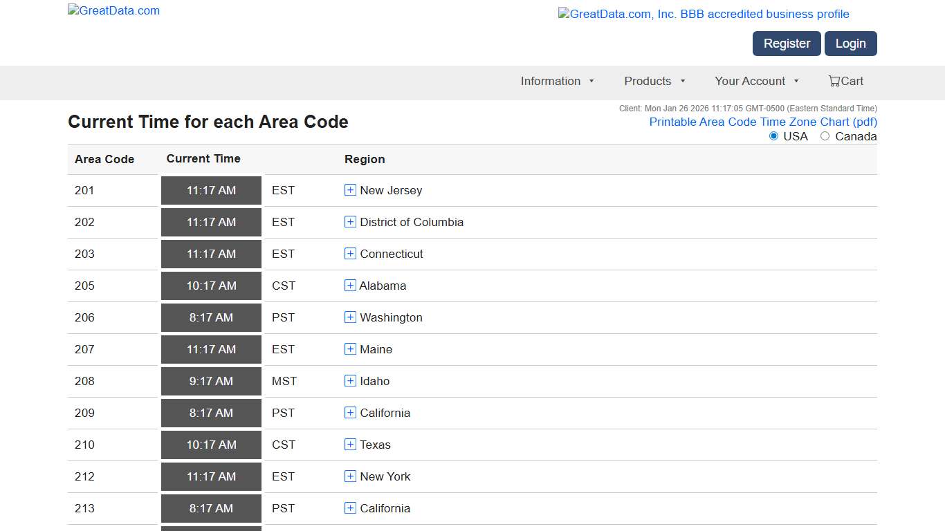Select the USA radio button
Screen dimensions: 945x531
click(x=773, y=136)
